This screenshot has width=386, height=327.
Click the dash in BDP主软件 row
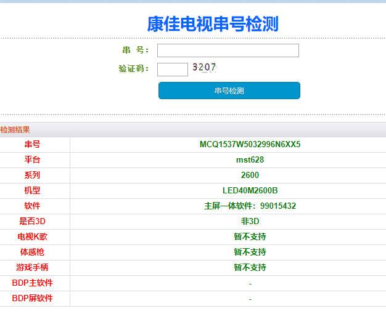(250, 284)
